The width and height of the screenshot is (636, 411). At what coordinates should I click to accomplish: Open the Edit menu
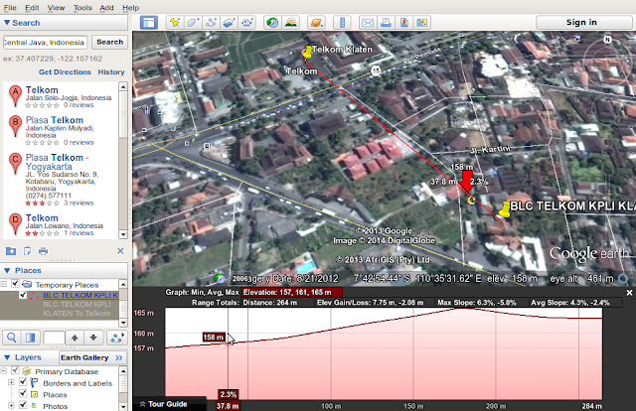point(32,7)
